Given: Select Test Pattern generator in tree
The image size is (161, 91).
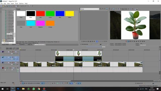Looking at the screenshot, I should [10, 35].
